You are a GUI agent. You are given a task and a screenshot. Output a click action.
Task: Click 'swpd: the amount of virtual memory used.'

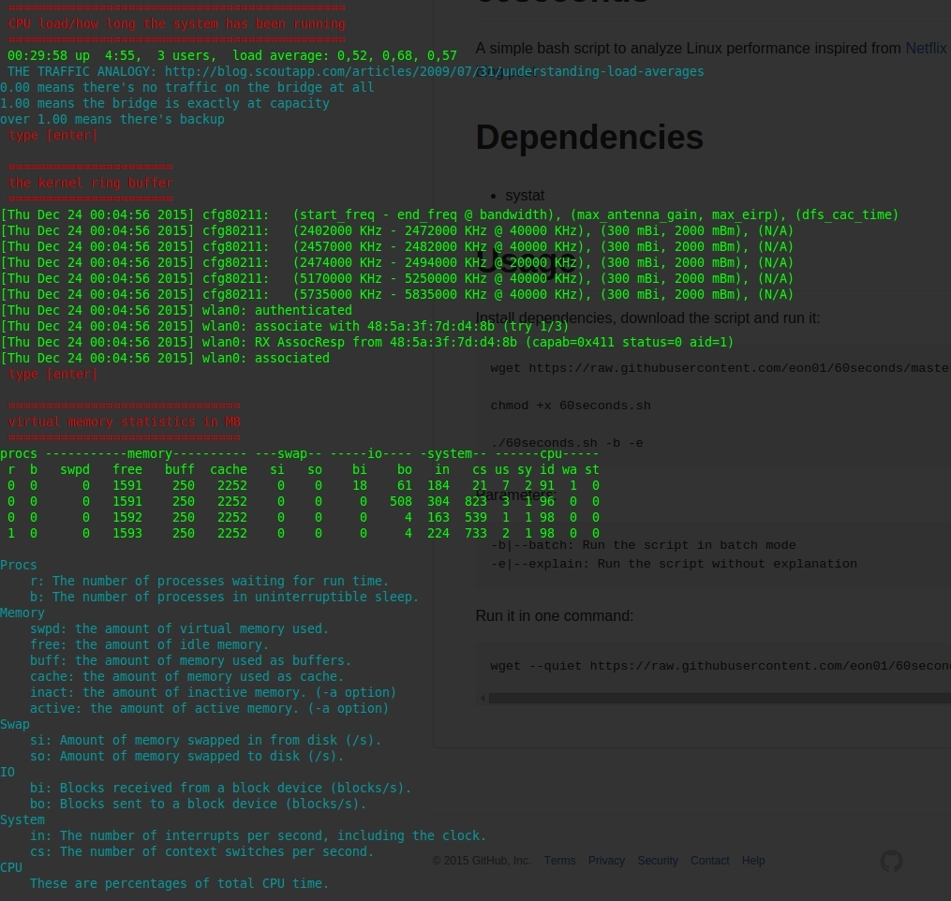point(180,628)
